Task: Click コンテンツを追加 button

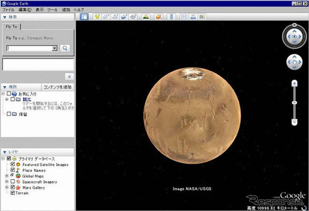Action: (x=57, y=87)
